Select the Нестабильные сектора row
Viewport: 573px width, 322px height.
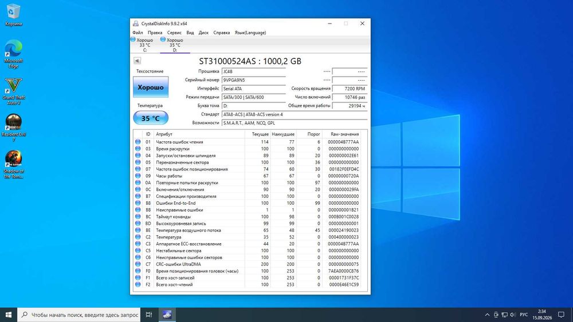pos(247,251)
